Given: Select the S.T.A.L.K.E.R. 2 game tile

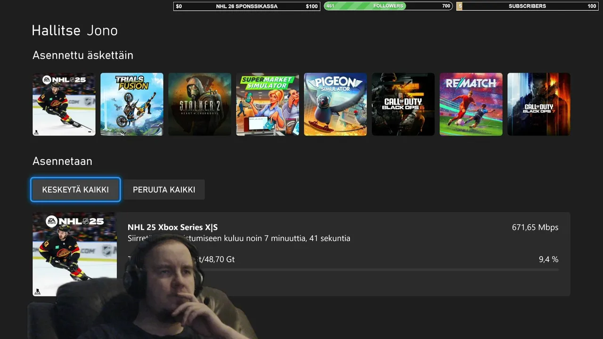Looking at the screenshot, I should pyautogui.click(x=200, y=104).
